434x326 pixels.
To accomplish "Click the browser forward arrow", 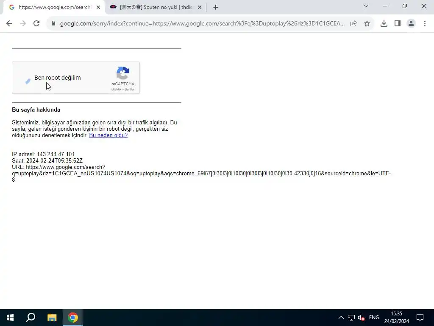I will click(x=23, y=24).
